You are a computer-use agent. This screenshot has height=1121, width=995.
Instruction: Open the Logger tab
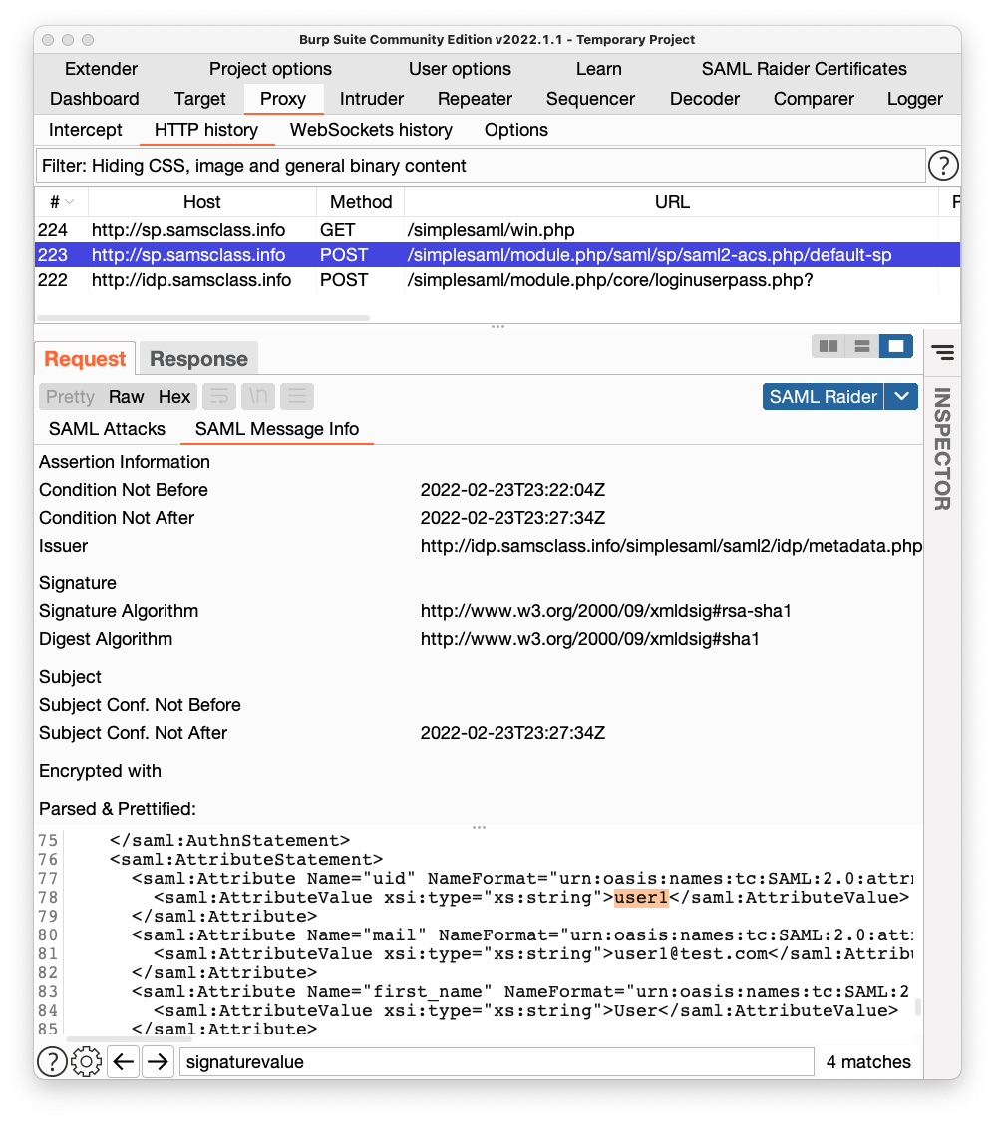[x=915, y=99]
